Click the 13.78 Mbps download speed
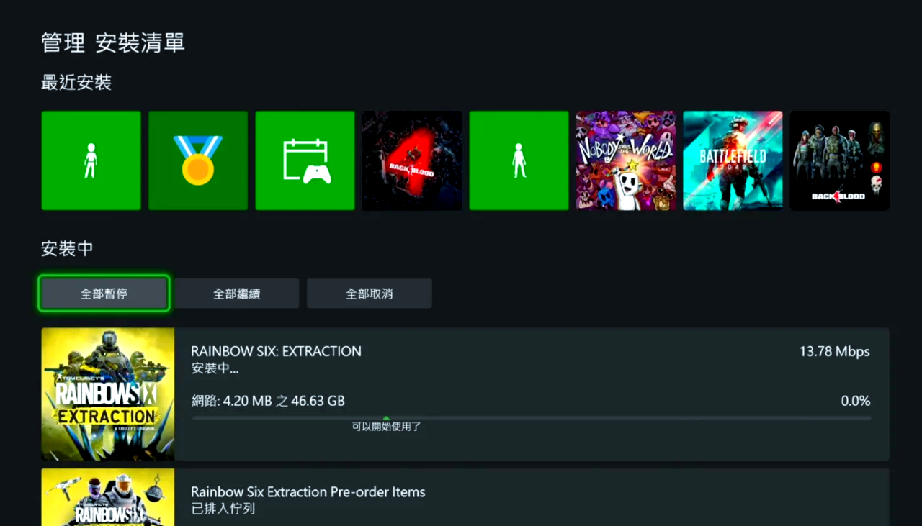Viewport: 922px width, 526px height. [835, 351]
